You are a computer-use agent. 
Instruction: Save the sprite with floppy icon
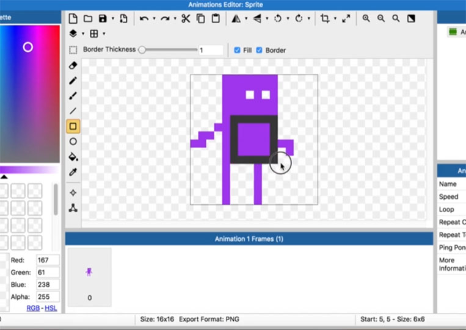103,18
